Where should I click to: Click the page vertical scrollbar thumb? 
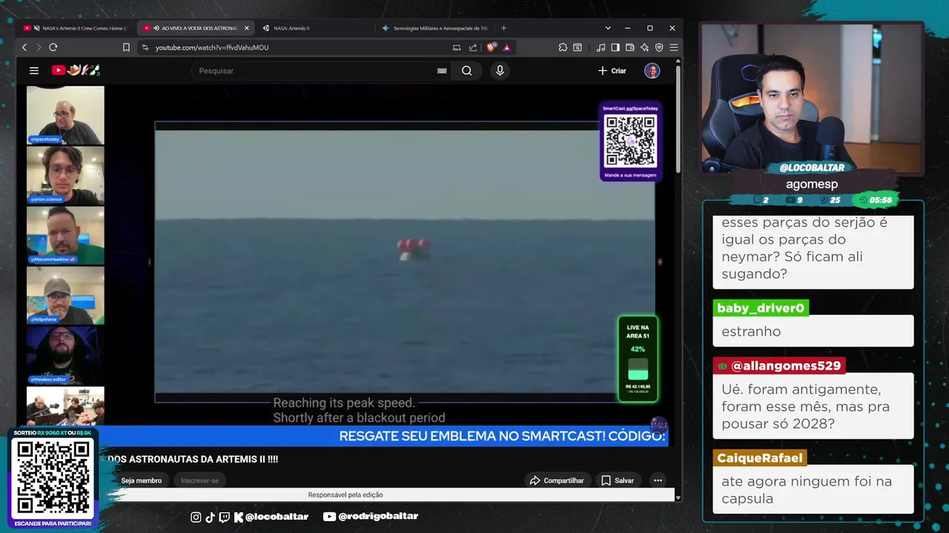pyautogui.click(x=678, y=118)
